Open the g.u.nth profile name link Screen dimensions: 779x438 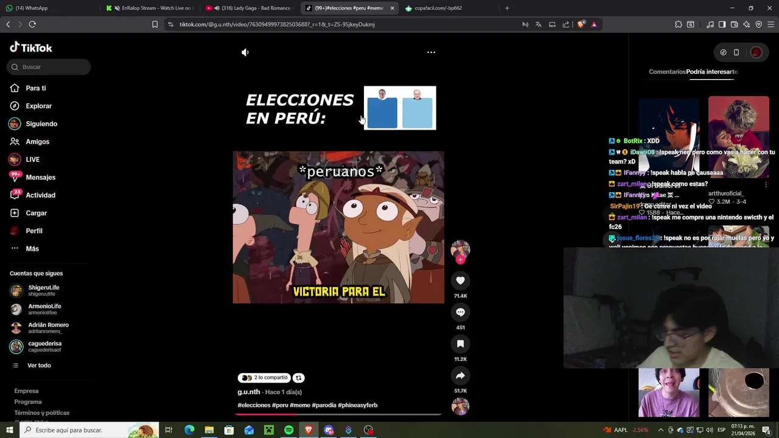tap(248, 392)
